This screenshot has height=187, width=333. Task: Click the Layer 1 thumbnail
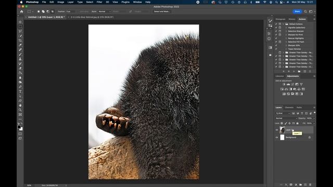tap(282, 130)
